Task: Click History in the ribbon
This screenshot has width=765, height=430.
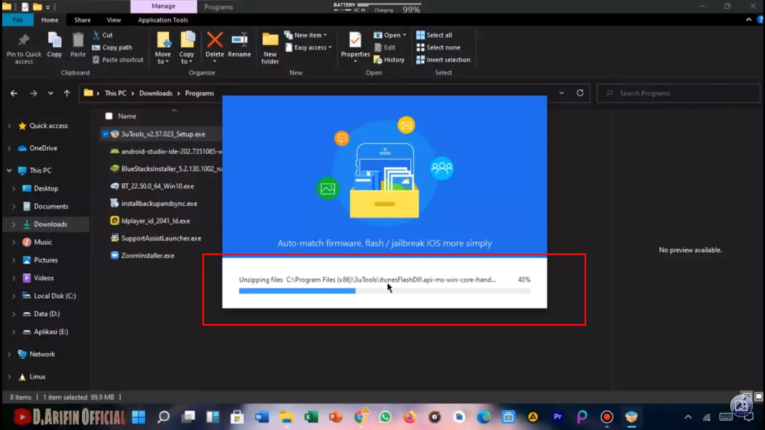Action: click(x=390, y=60)
